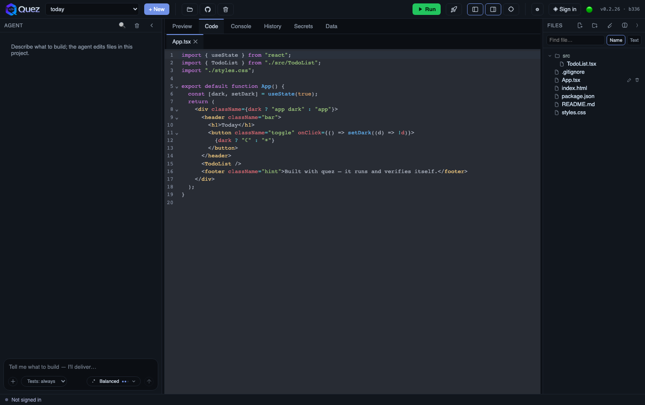Open package.json in file tree
645x405 pixels.
coord(578,96)
